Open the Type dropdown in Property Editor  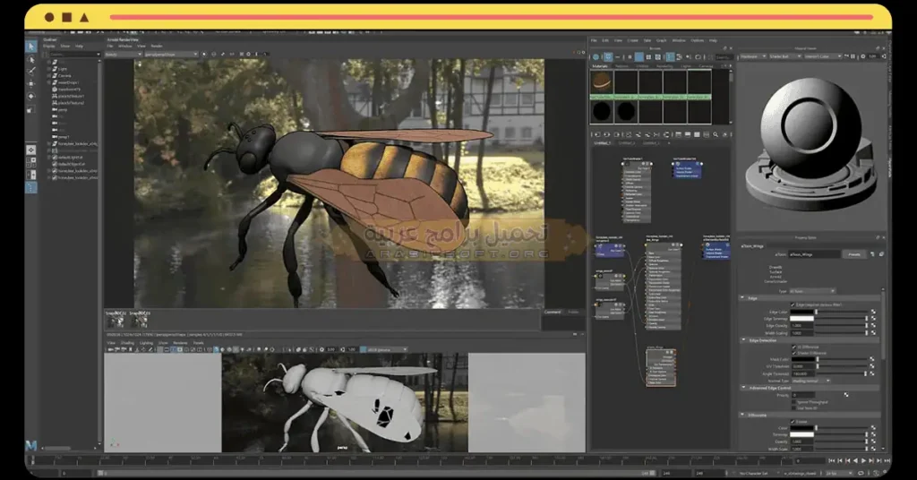point(811,291)
